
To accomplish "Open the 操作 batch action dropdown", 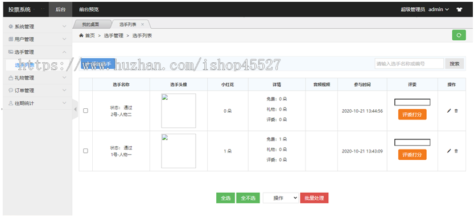I will pyautogui.click(x=281, y=198).
